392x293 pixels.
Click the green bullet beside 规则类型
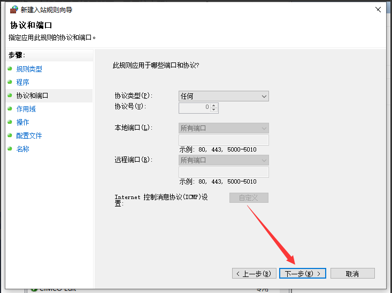pos(10,68)
